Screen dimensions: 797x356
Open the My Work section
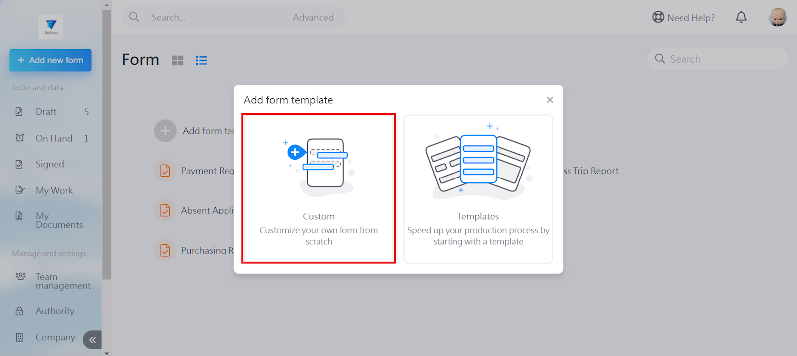[x=54, y=190]
